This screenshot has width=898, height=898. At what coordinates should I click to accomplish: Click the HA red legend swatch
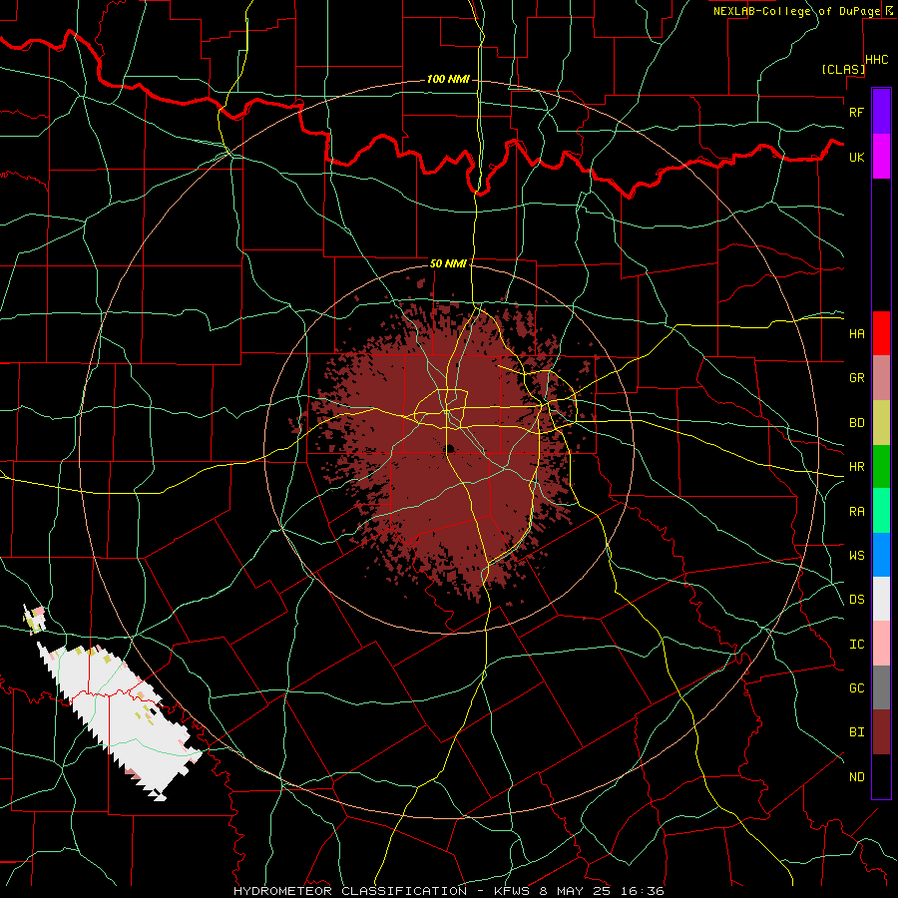tap(881, 333)
